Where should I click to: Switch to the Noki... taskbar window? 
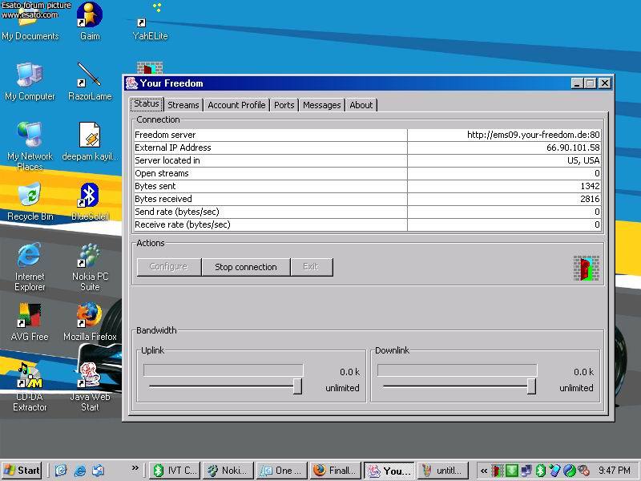click(228, 471)
